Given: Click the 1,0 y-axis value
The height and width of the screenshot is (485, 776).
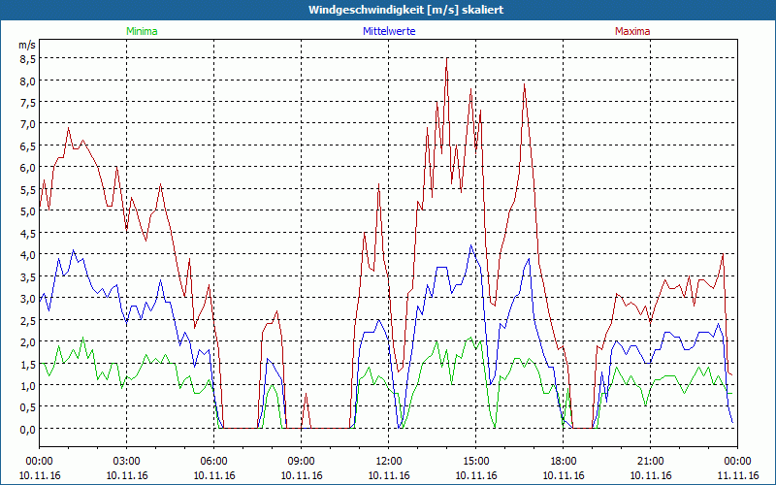Looking at the screenshot, I should [x=28, y=385].
